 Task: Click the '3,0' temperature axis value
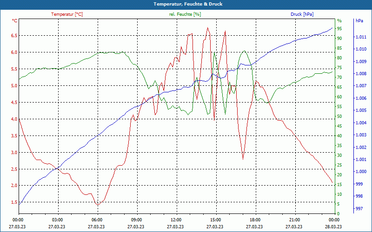(x=14, y=153)
